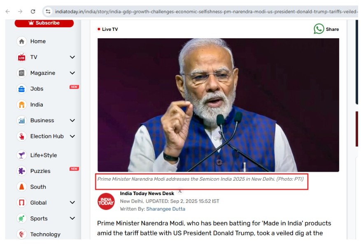Click the Business chart icon
361x249 pixels.
coord(22,121)
